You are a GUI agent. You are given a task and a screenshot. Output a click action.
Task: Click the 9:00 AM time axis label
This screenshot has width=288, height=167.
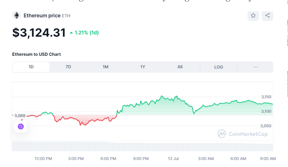point(268,159)
